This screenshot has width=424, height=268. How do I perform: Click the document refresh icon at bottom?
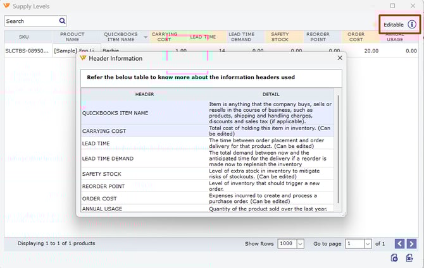click(394, 258)
